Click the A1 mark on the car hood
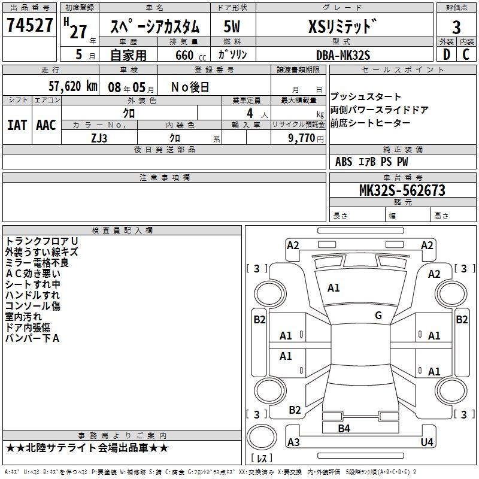This screenshot has height=479, width=479. [334, 288]
